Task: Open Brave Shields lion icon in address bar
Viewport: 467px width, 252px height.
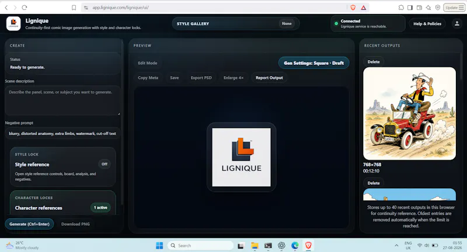Action: click(x=353, y=8)
